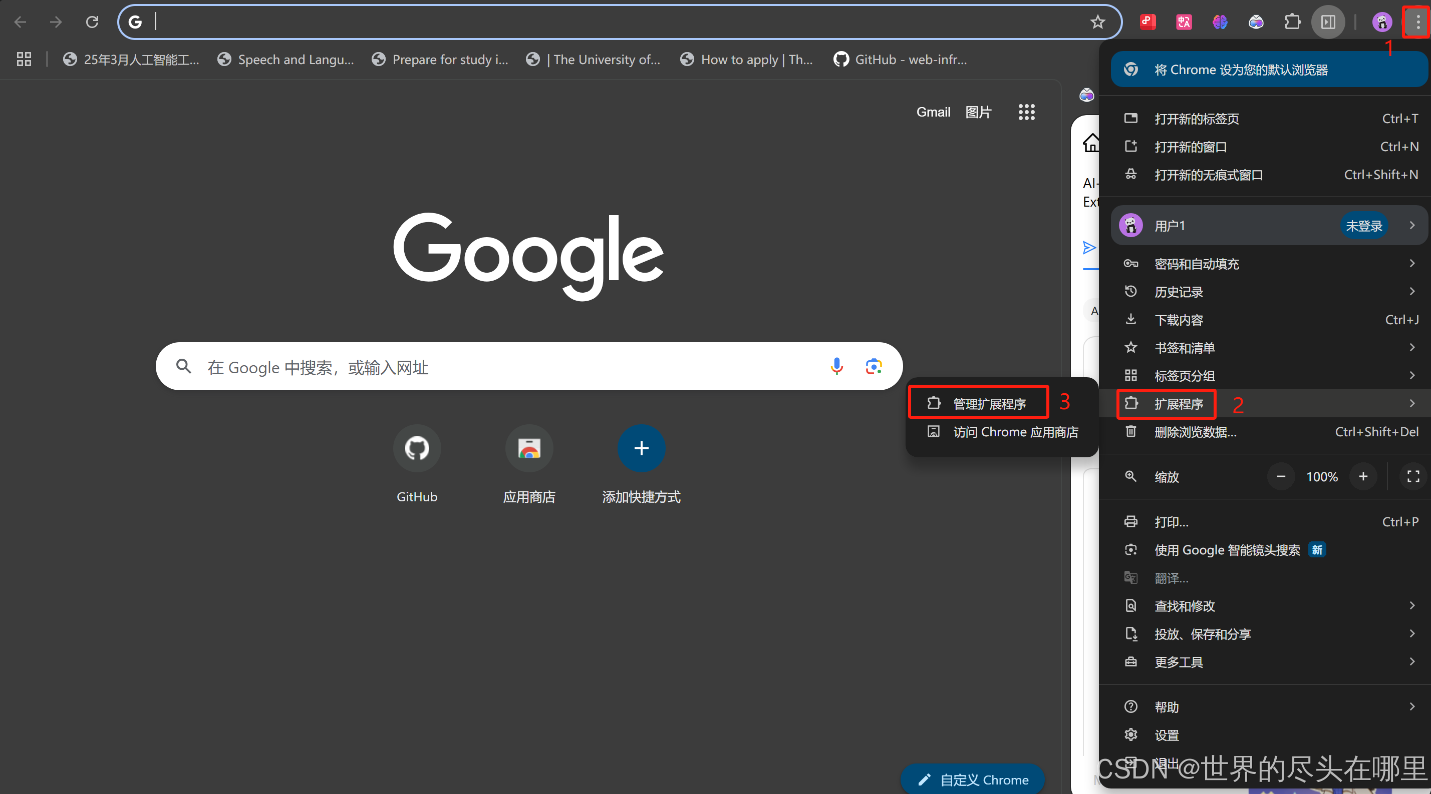Viewport: 1431px width, 794px height.
Task: Toggle the side panel toolbar button
Action: (1328, 22)
